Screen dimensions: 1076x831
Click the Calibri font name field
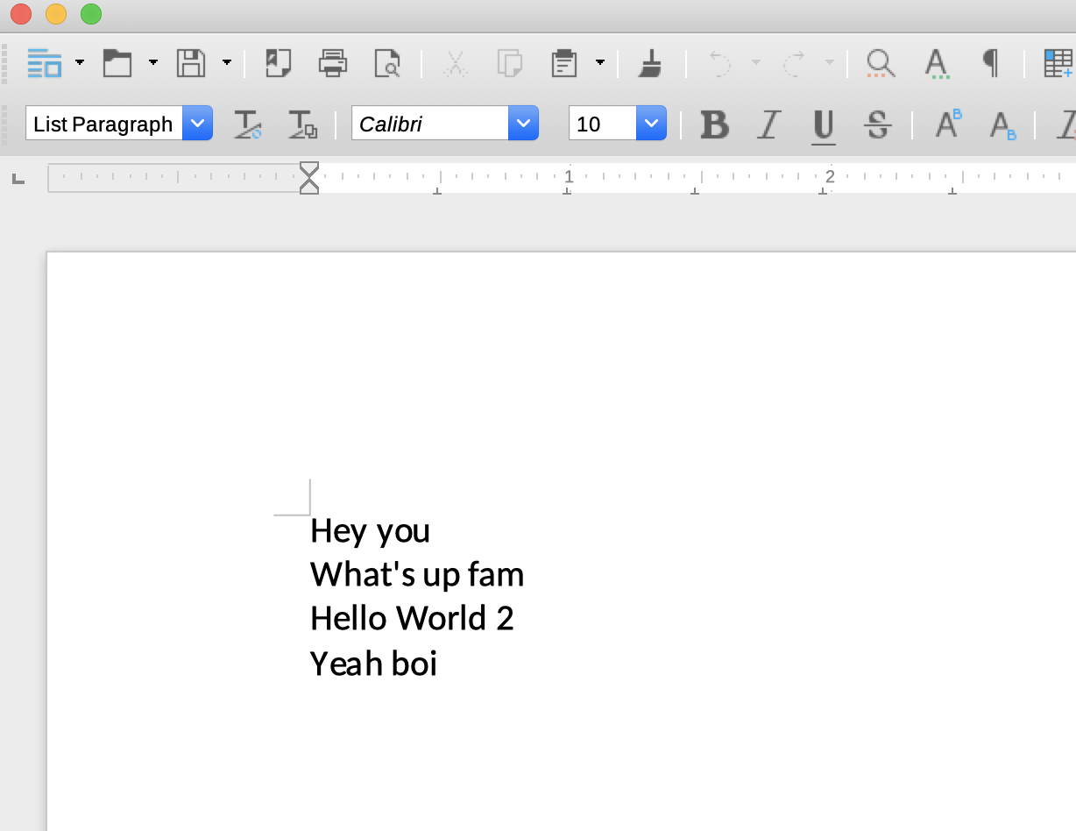430,124
